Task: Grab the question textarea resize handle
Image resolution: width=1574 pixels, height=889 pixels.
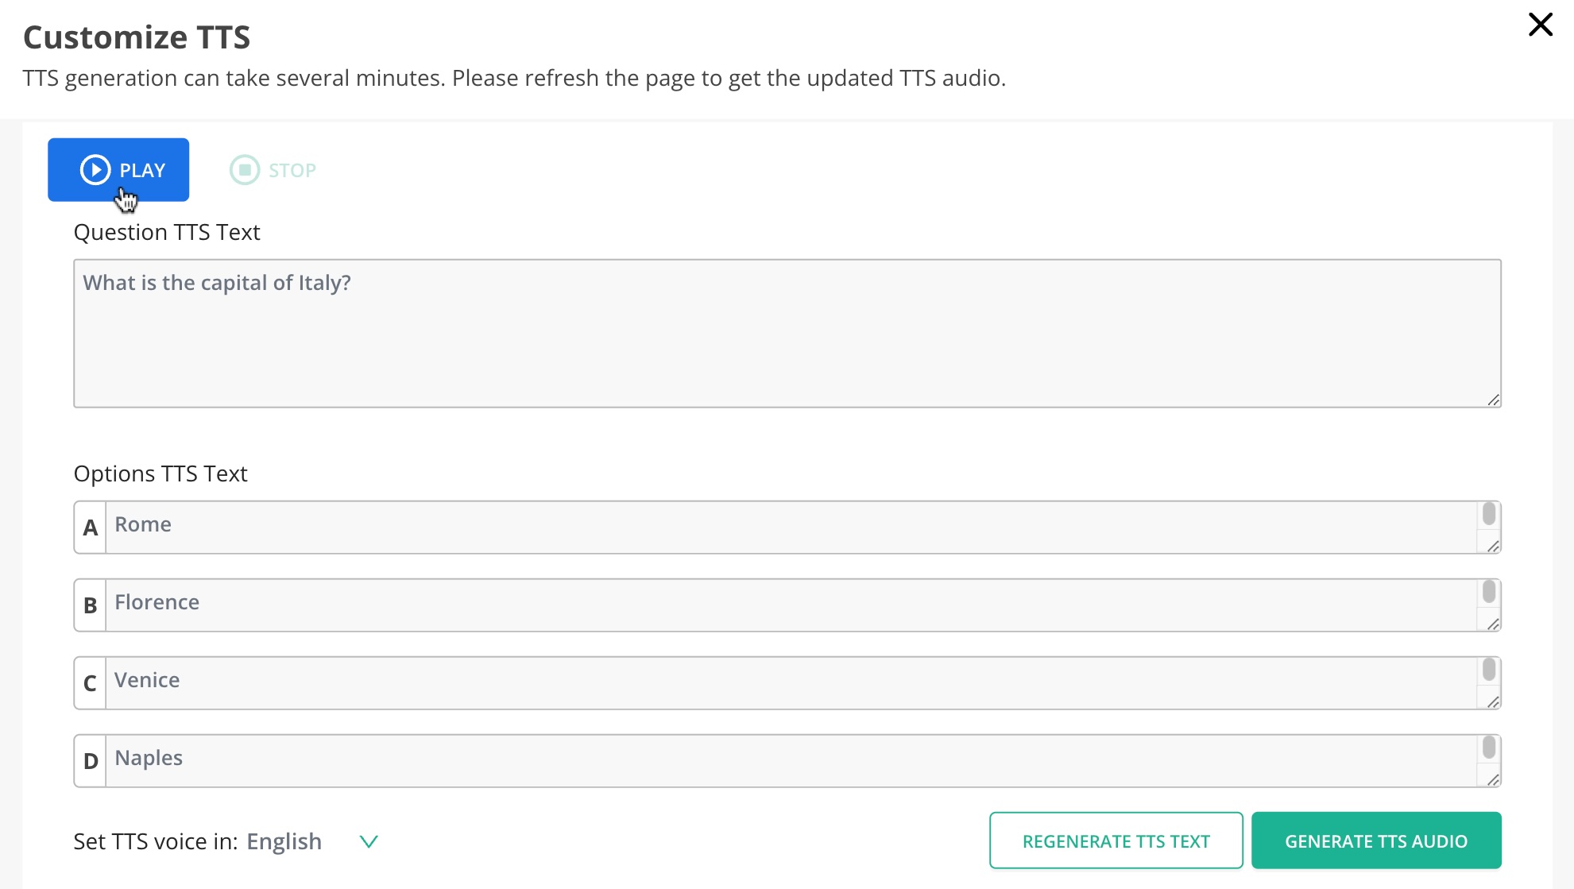Action: (x=1493, y=400)
